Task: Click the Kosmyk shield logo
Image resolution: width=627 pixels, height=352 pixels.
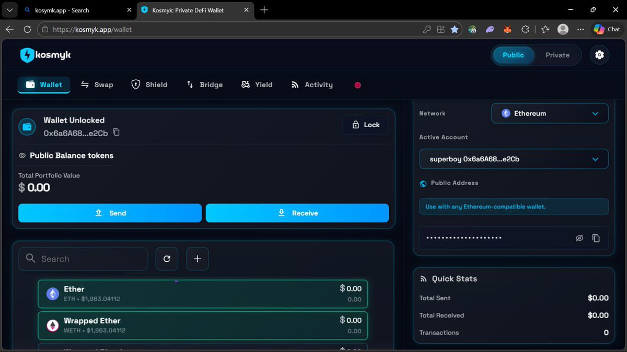Action: pyautogui.click(x=27, y=55)
